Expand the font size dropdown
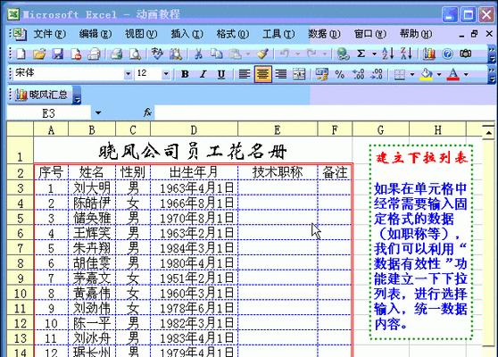Viewport: 498px width, 357px height. 166,74
